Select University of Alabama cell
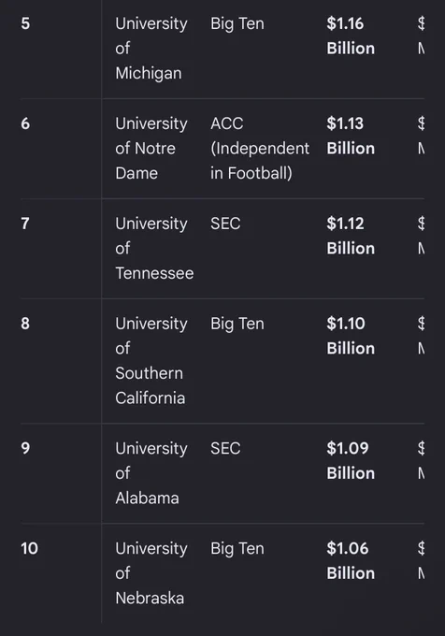Viewport: 445px width, 636px height. [x=151, y=473]
